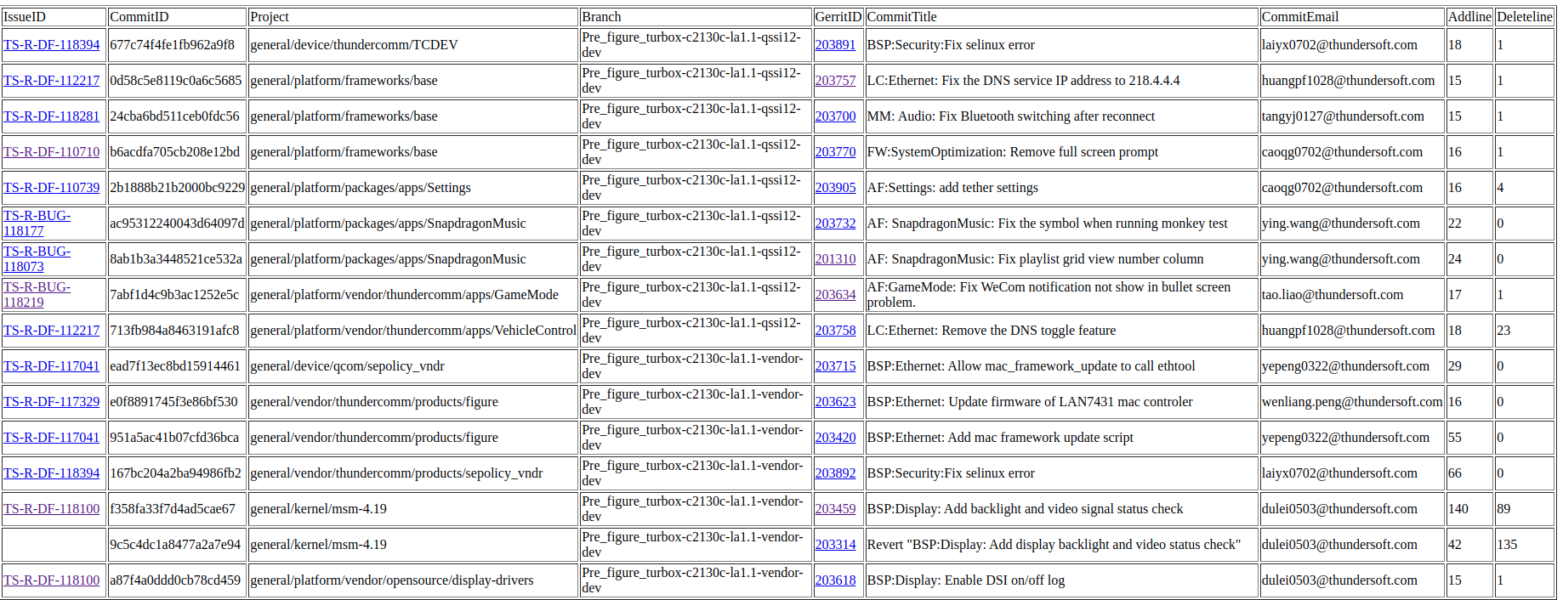Click project path ending in opensource/display-drivers

coord(392,580)
